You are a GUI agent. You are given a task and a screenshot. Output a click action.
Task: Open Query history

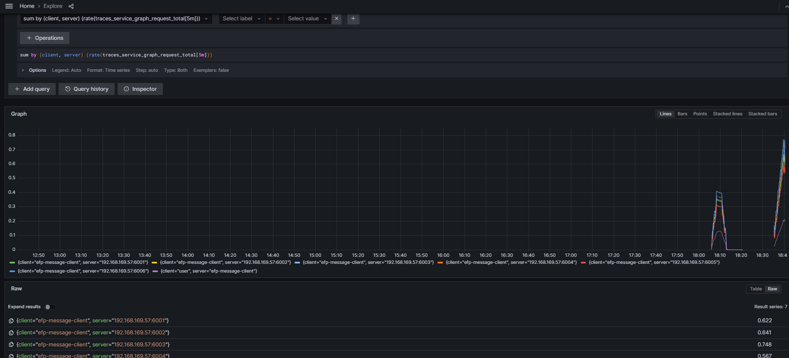point(86,89)
